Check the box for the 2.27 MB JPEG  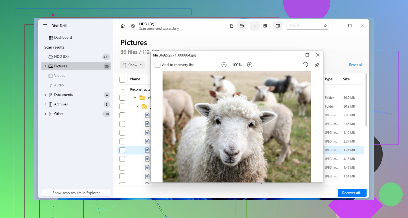click(x=122, y=142)
